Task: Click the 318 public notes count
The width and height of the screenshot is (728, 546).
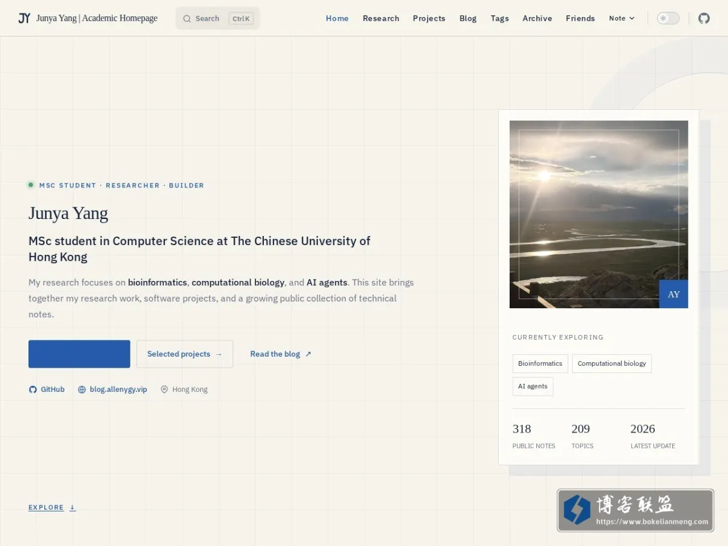Action: (522, 429)
